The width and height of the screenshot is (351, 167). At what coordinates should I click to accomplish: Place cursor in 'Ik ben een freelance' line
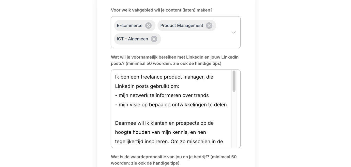[x=164, y=77]
